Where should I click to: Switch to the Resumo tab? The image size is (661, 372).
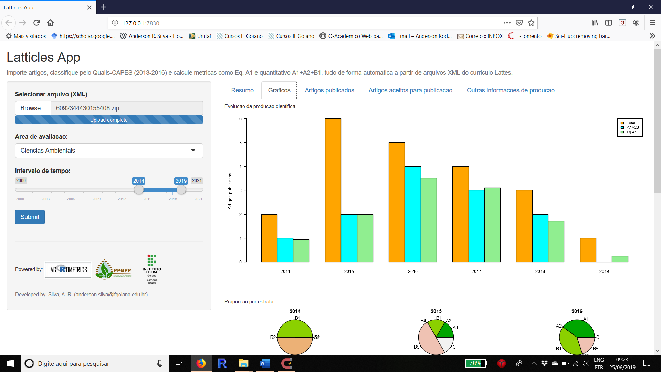242,90
